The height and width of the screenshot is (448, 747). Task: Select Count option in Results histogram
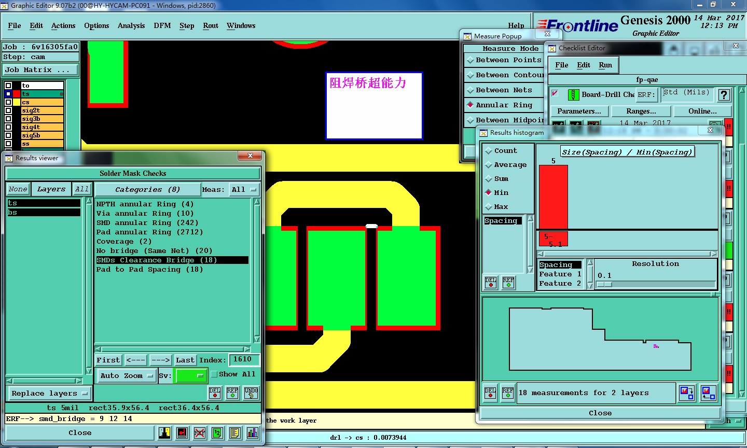tap(501, 151)
